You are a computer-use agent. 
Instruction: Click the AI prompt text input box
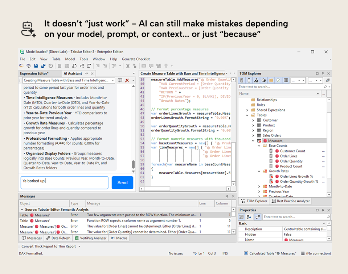[x=65, y=182]
